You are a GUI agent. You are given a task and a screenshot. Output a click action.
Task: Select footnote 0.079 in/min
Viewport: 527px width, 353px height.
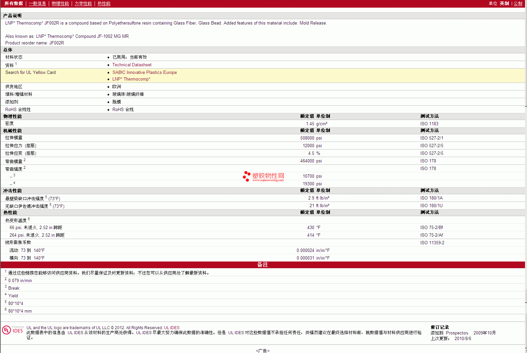point(20,281)
